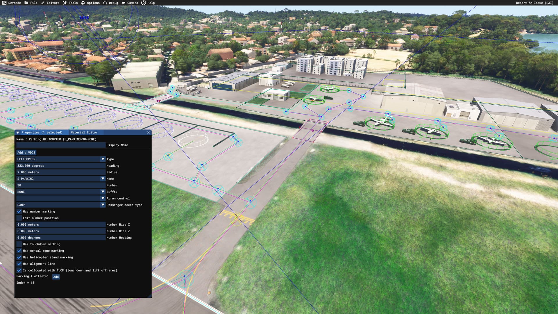Click the Properties panel resize grip corner
Image resolution: width=558 pixels, height=314 pixels.
tap(150, 296)
